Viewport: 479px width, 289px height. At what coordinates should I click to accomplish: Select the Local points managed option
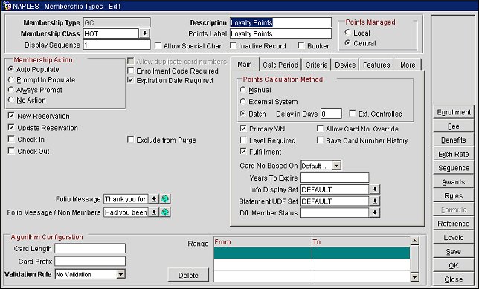click(347, 33)
